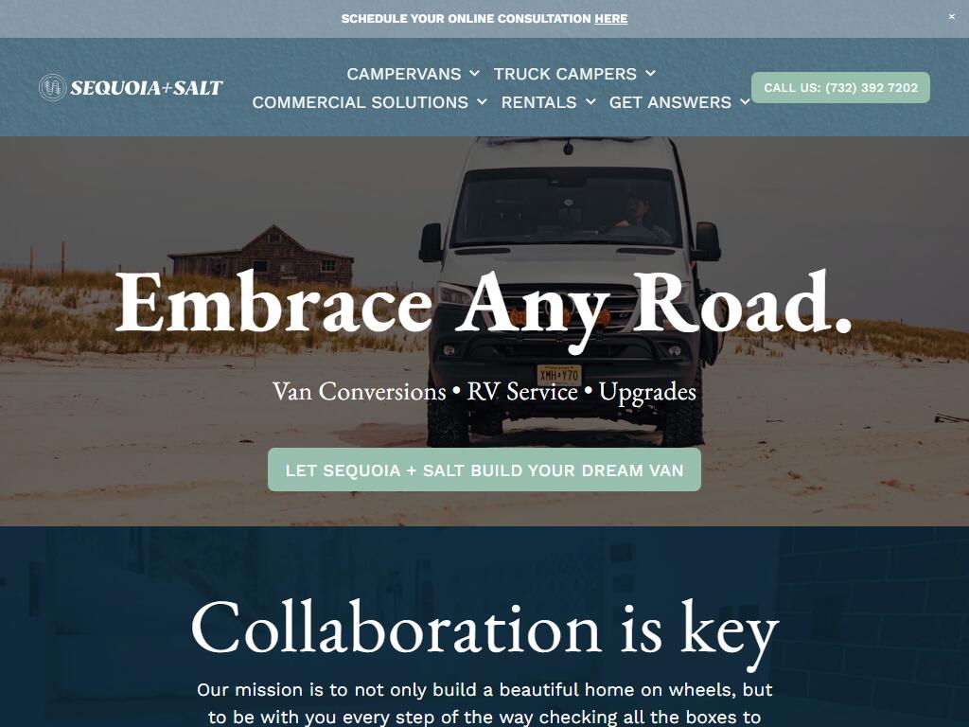Click the Sequoia+Salt wordmark text

pos(147,88)
